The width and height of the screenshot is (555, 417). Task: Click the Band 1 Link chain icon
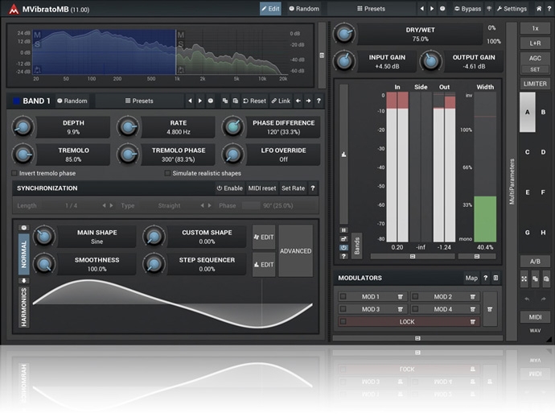pos(274,101)
